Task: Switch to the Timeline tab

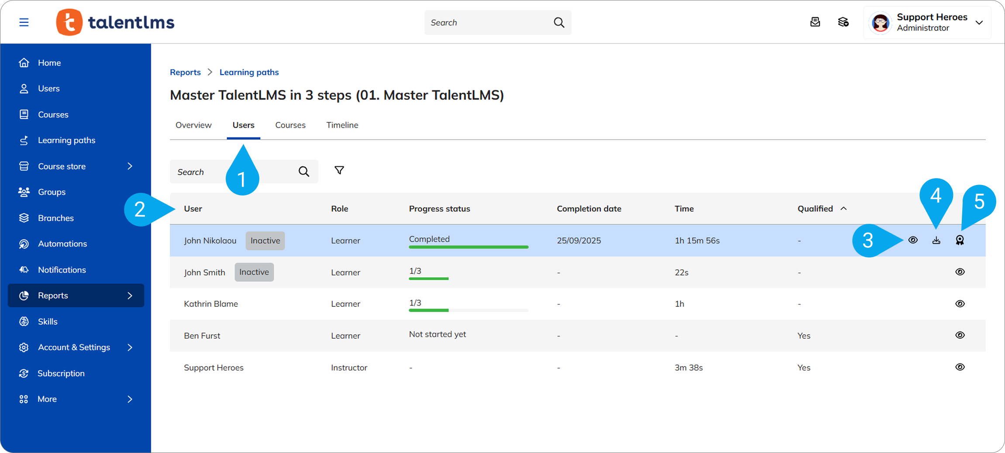Action: click(x=342, y=125)
